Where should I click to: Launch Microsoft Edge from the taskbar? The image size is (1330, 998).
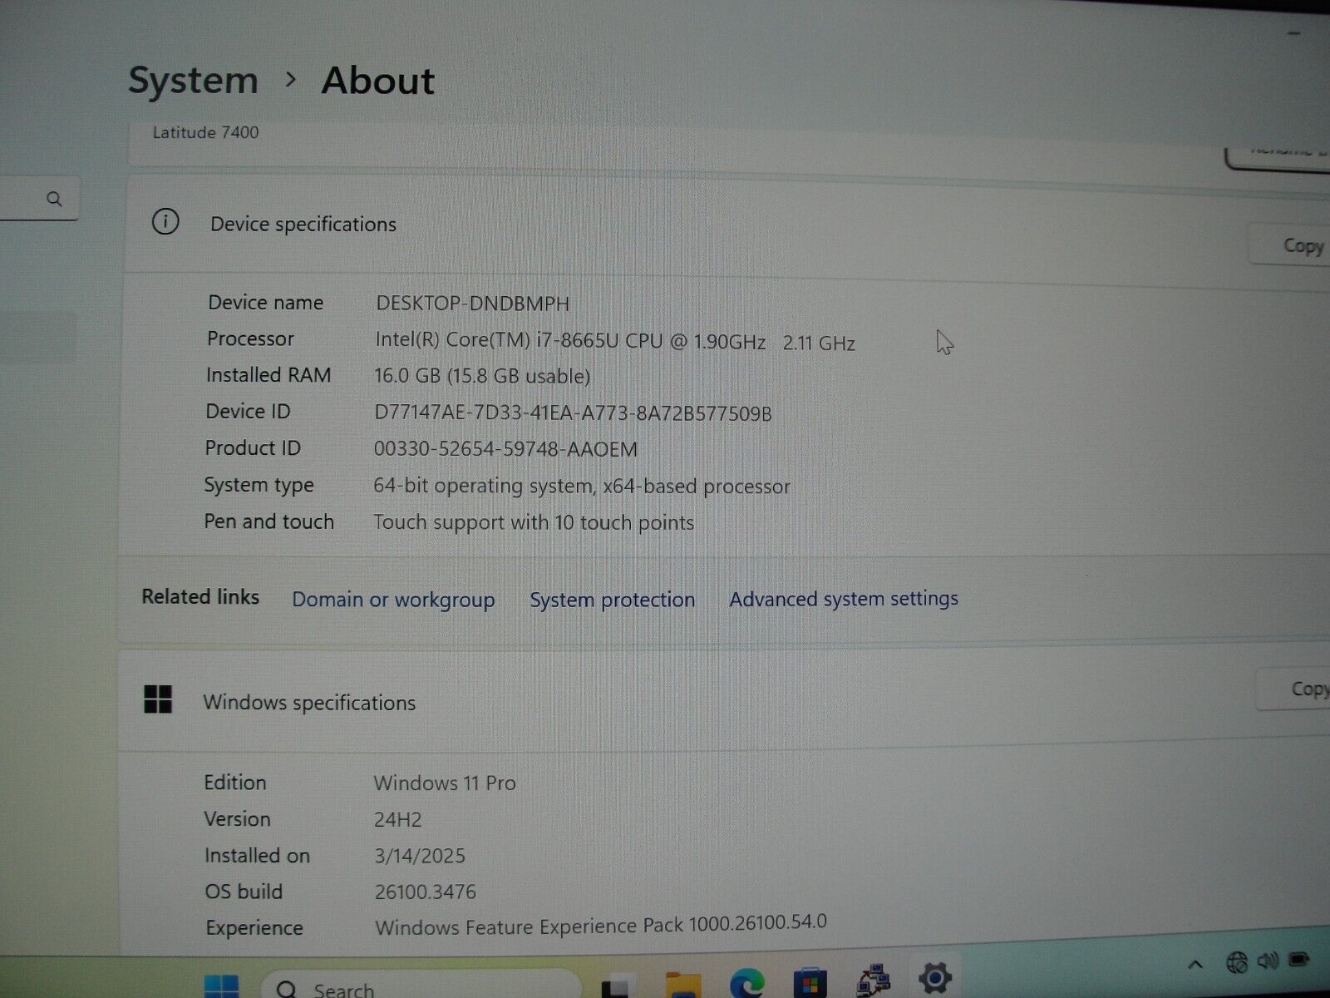[746, 984]
